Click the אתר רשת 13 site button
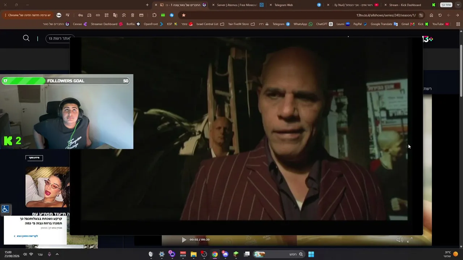 (59, 38)
